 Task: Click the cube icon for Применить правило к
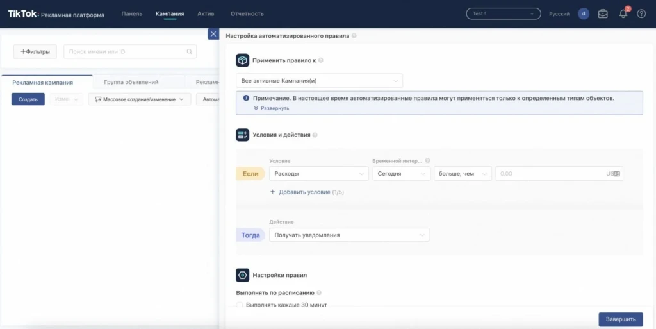pyautogui.click(x=243, y=60)
